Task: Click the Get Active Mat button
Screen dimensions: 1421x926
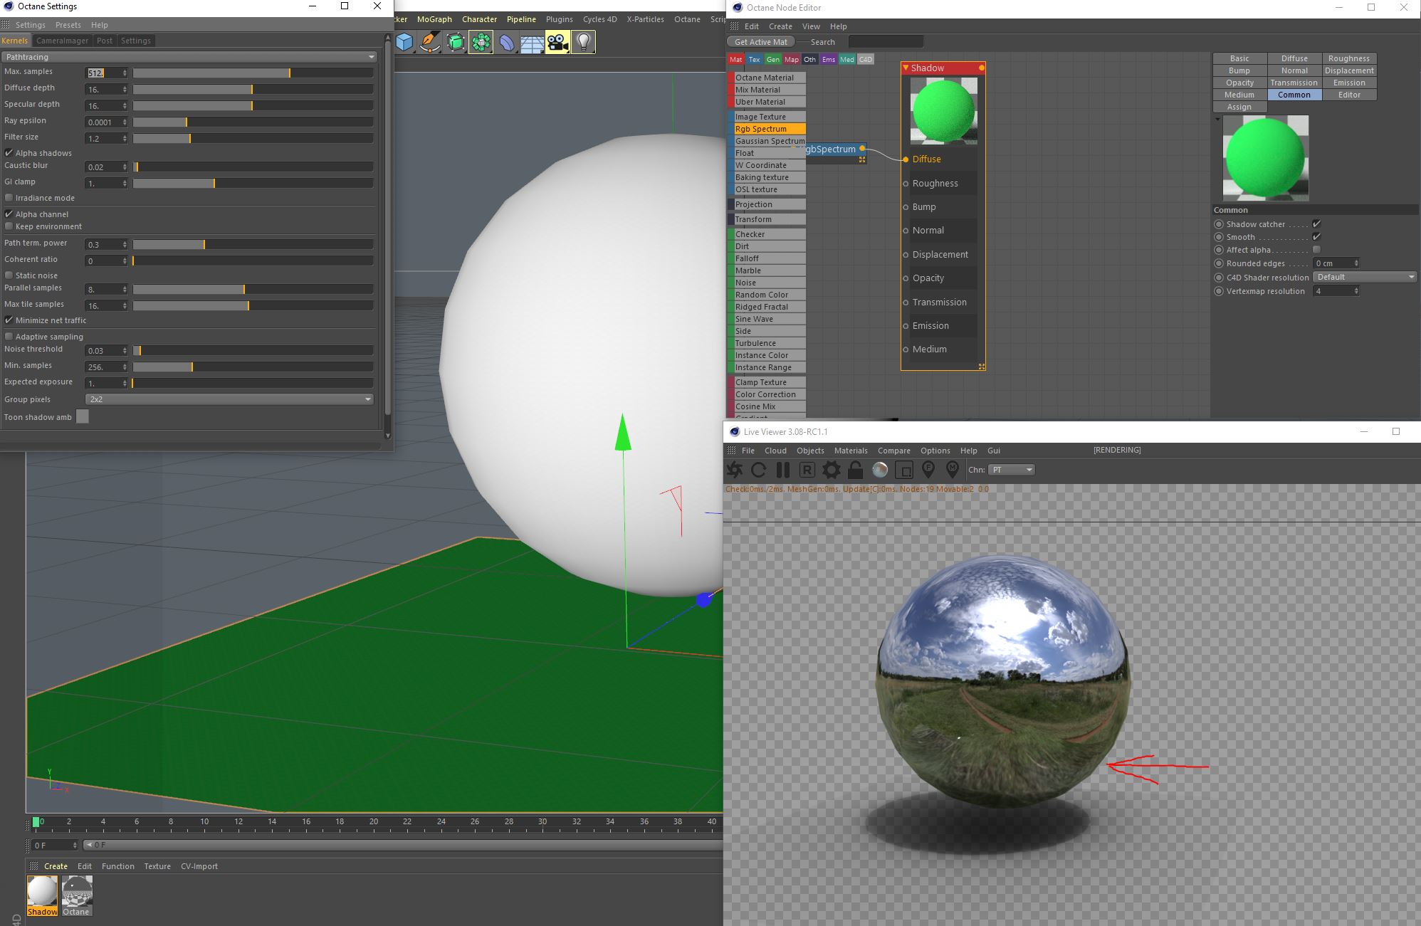Action: [x=761, y=42]
